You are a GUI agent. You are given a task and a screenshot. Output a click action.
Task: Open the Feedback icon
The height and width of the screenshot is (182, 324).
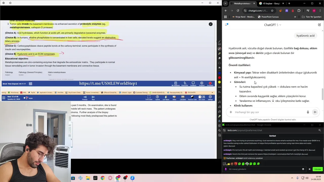coord(193,84)
